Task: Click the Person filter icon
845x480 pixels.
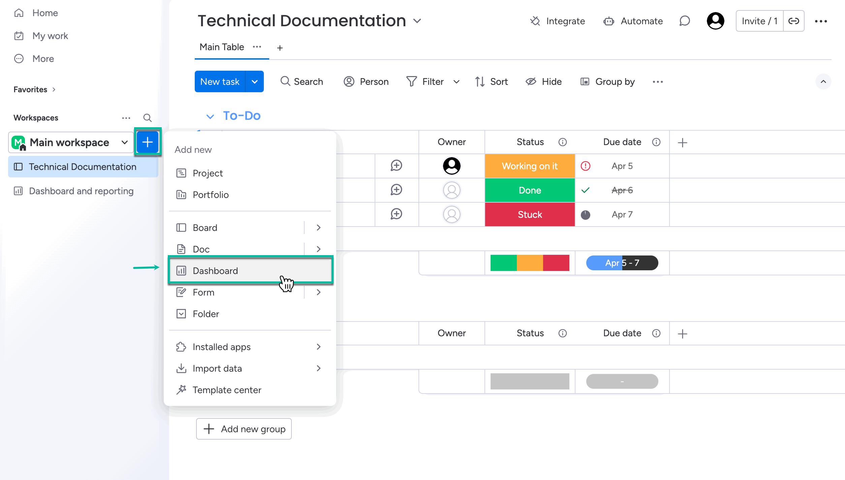Action: (349, 81)
